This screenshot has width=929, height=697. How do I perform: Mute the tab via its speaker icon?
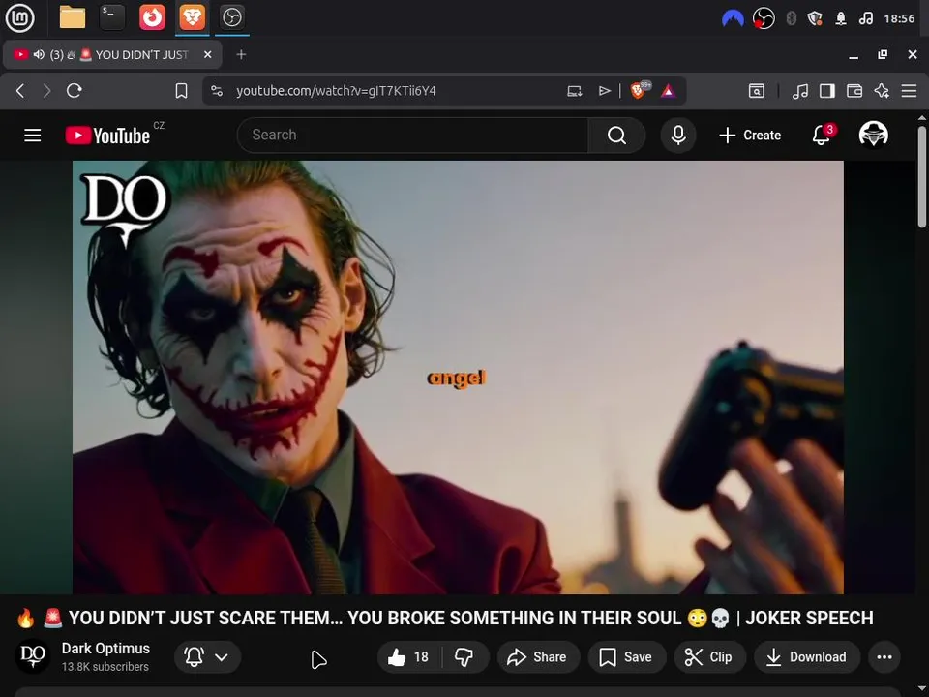click(x=39, y=54)
